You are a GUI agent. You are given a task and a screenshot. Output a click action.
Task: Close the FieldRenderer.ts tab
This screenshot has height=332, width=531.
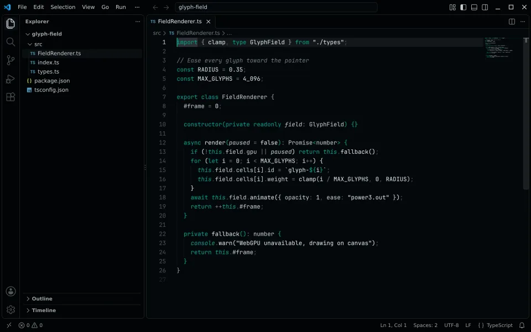(209, 22)
